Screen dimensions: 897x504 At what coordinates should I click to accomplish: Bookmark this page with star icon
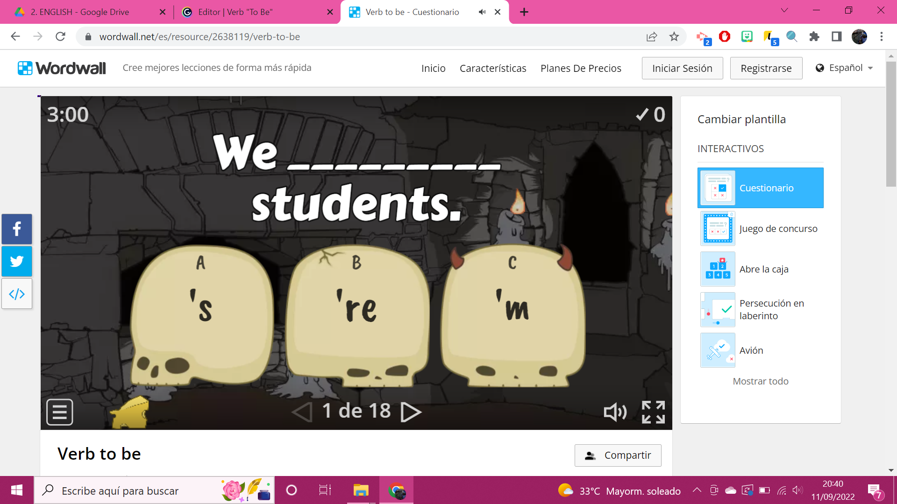[674, 36]
